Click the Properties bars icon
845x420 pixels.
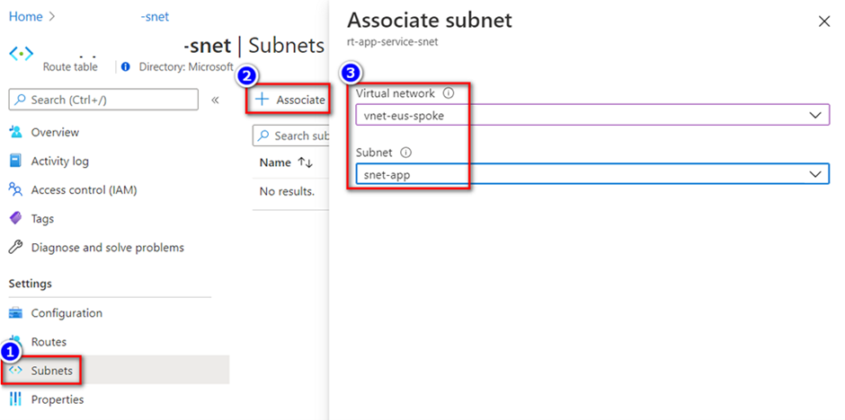tap(15, 399)
